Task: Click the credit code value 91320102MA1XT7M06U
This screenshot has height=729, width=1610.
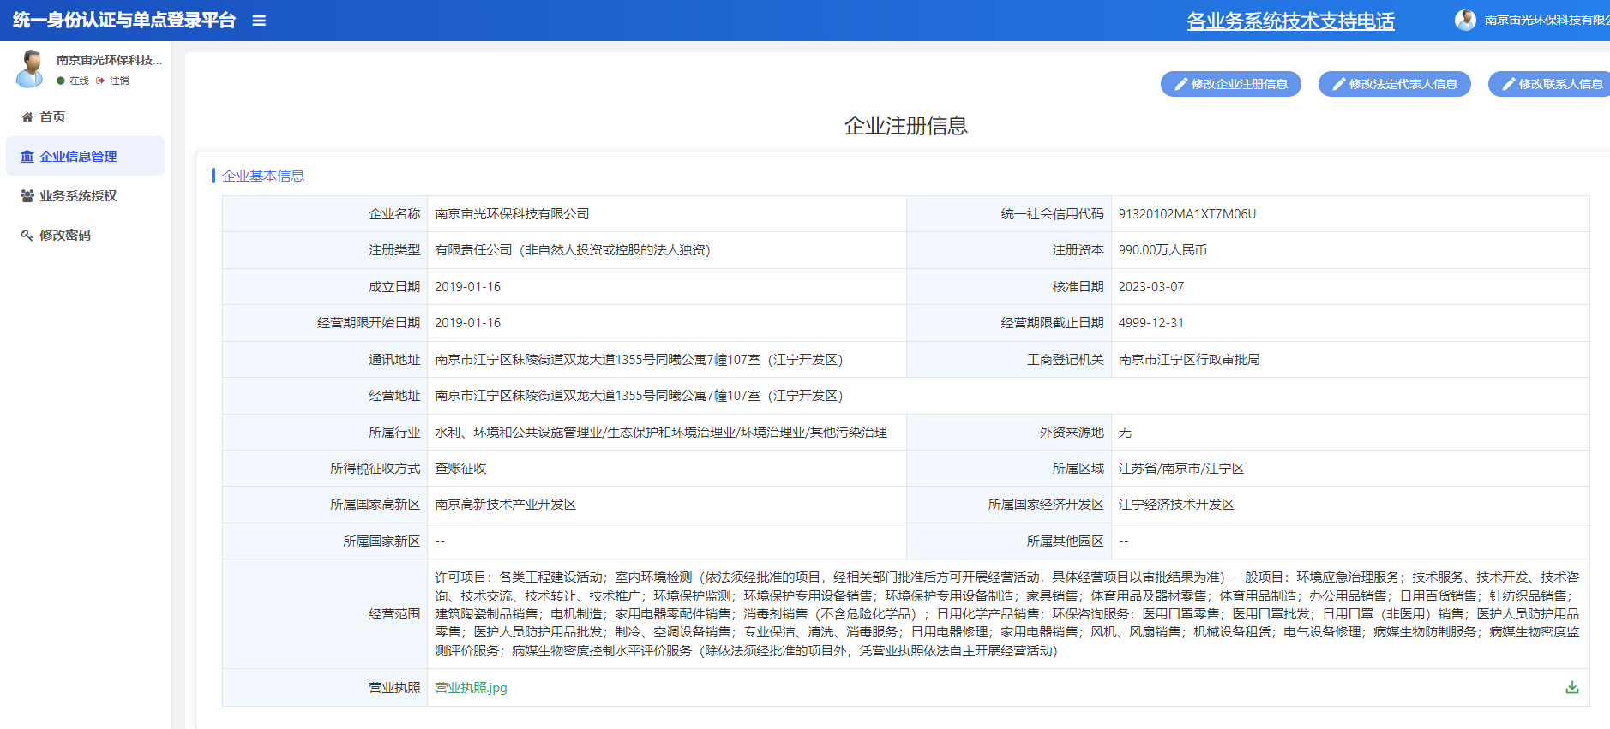Action: pos(1186,214)
